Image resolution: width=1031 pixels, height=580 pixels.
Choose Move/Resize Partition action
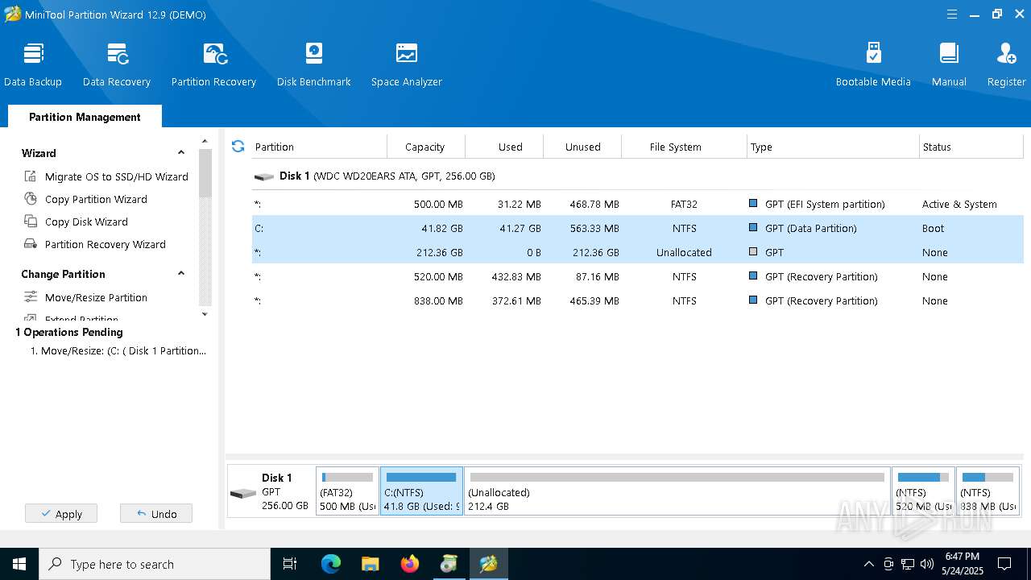coord(96,297)
